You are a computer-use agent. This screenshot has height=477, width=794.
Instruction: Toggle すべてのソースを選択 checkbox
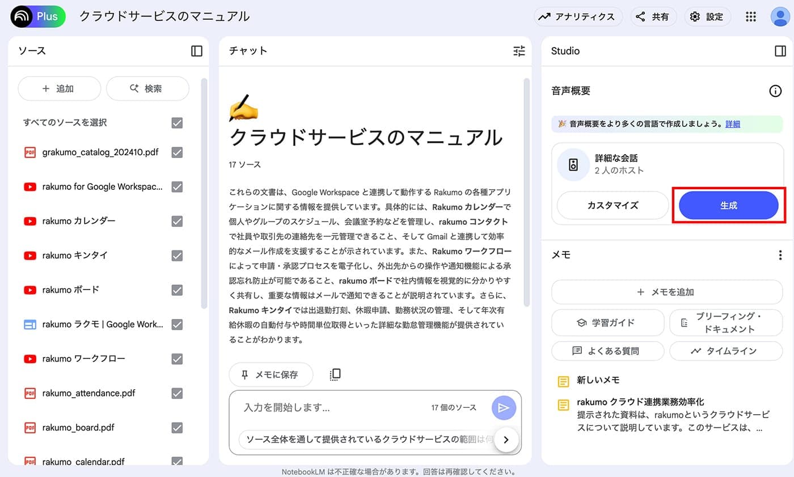coord(177,123)
